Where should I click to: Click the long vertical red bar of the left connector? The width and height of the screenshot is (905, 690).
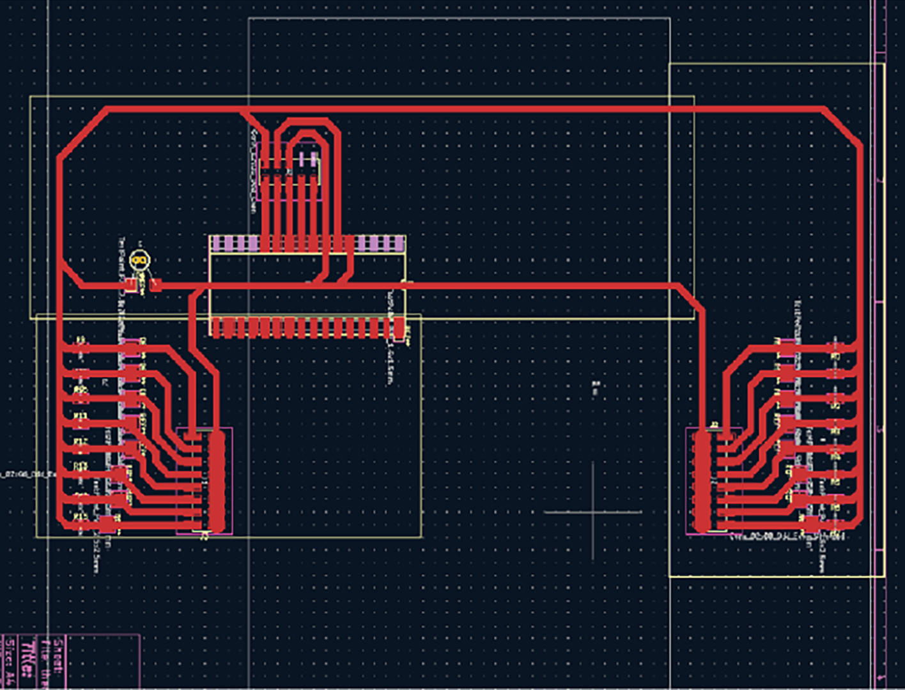tap(217, 482)
